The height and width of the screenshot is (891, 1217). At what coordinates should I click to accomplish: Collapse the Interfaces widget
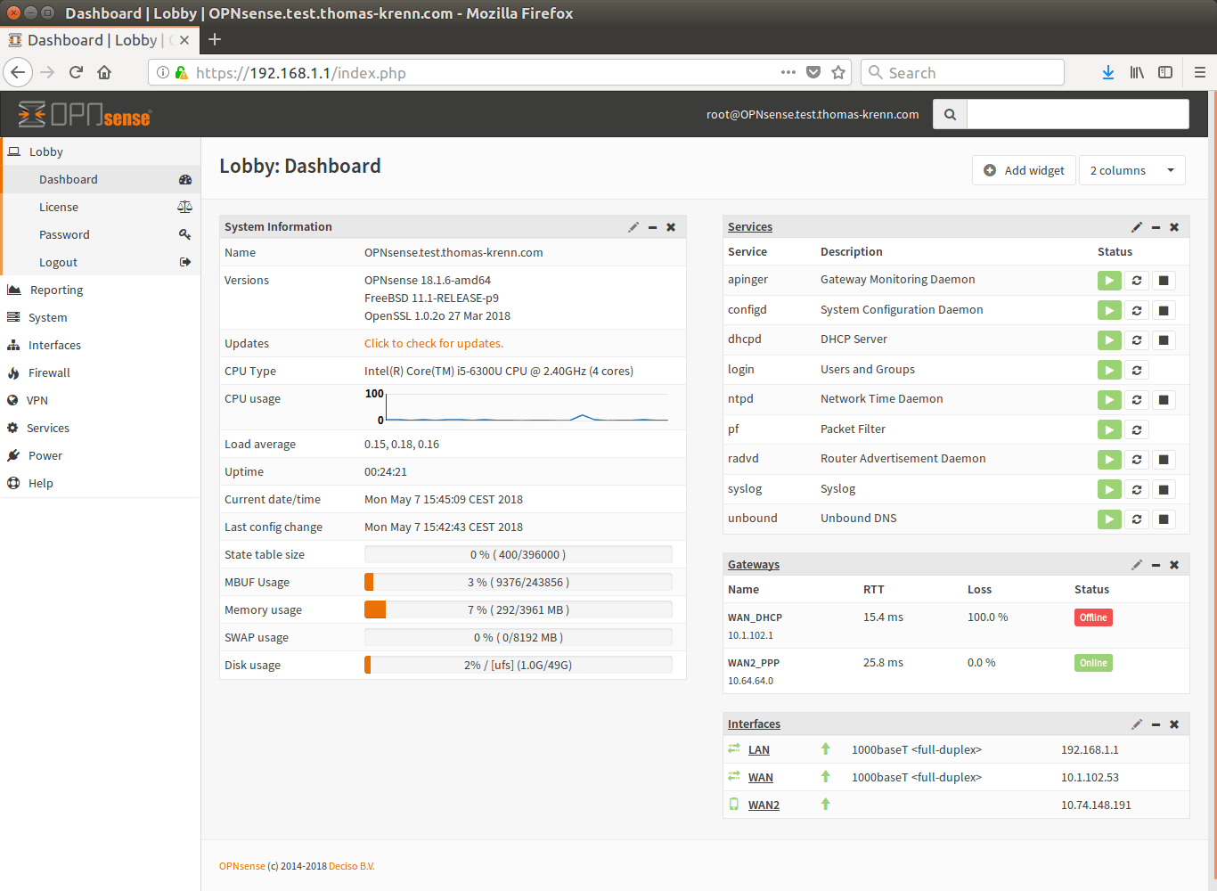coord(1156,724)
